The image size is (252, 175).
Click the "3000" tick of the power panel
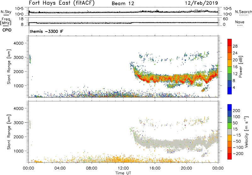tap(18, 57)
